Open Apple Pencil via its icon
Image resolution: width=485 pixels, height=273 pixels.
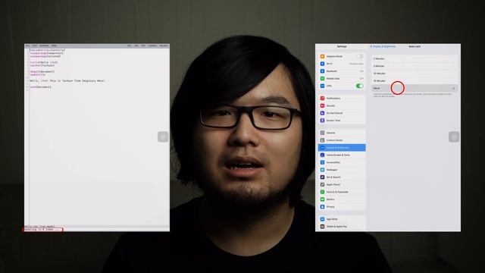[x=322, y=184]
